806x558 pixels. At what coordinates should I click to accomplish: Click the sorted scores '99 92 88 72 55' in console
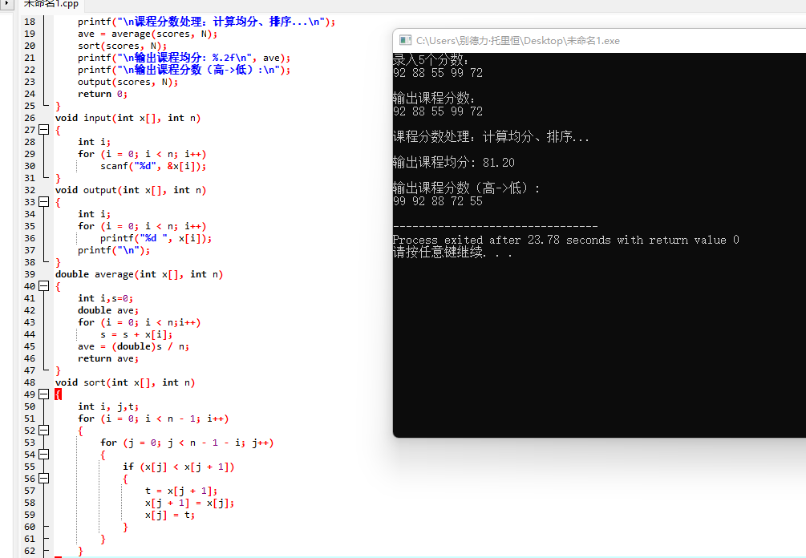(438, 201)
